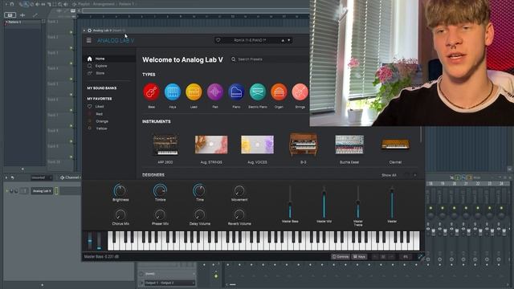Open the B-3 organ instrument
The width and height of the screenshot is (514, 289).
(304, 144)
